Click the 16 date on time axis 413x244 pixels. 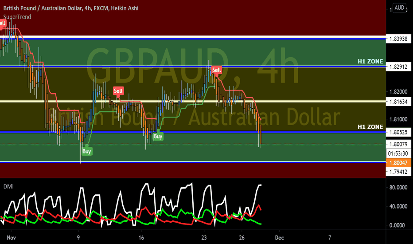141,238
